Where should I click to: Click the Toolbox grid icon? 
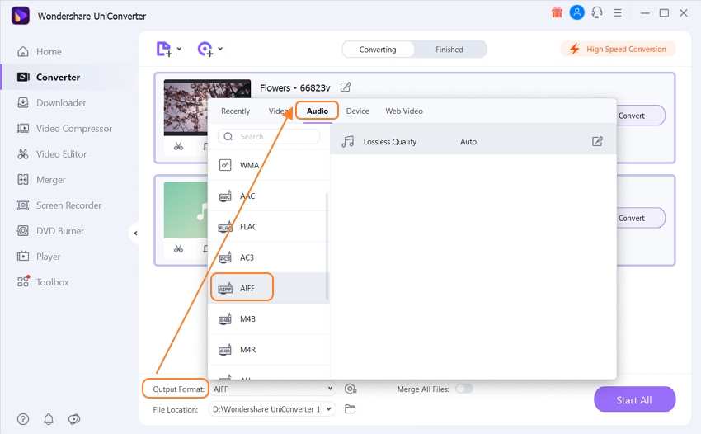[23, 282]
